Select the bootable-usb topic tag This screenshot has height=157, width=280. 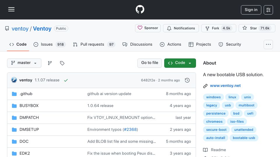(244, 138)
